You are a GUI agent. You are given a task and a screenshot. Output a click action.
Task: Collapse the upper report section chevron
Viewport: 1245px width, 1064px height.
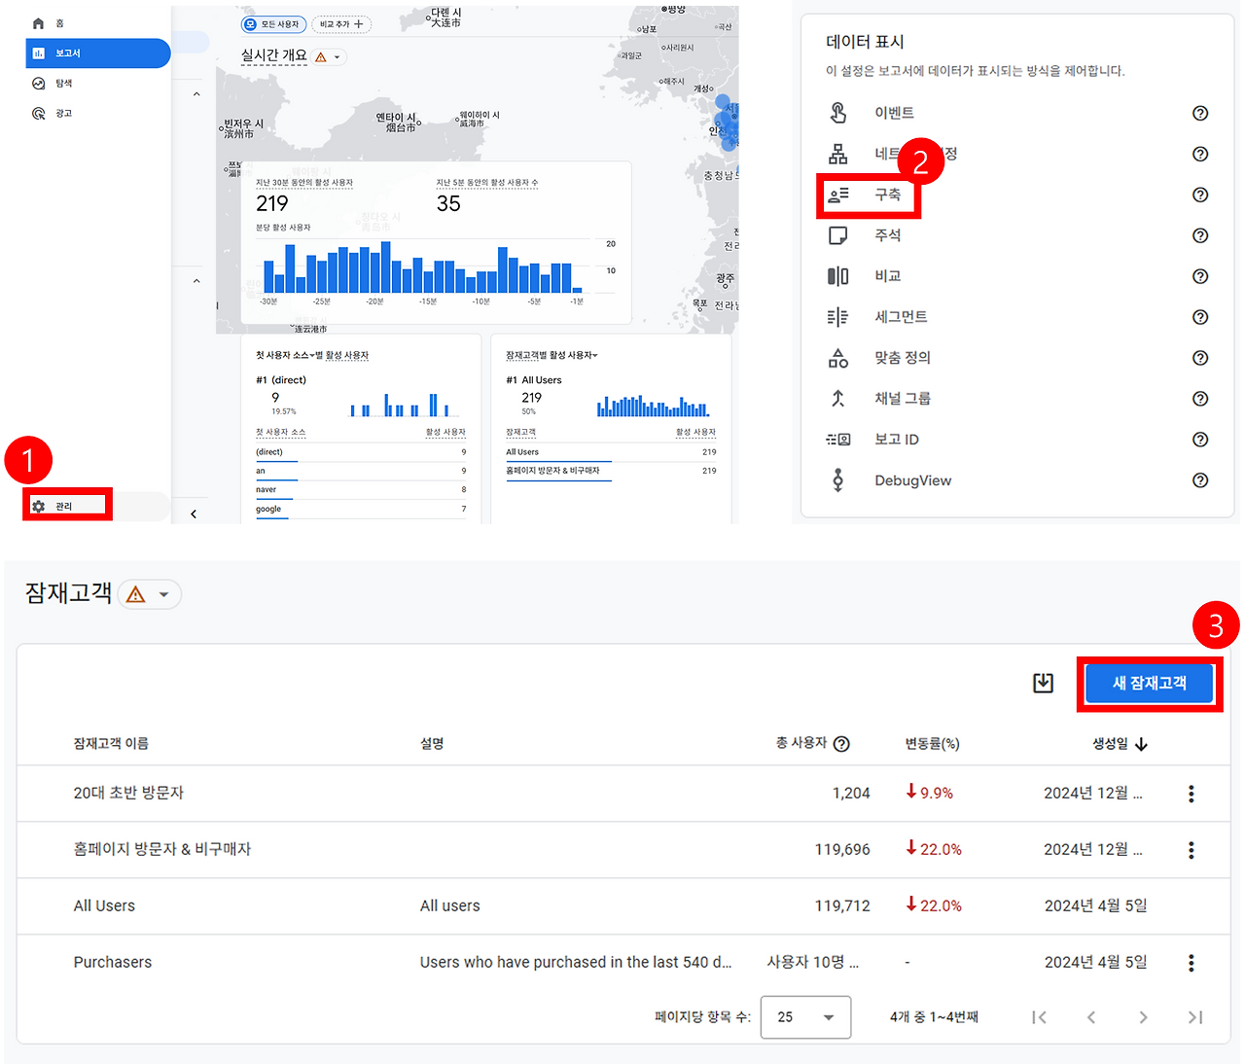196,94
